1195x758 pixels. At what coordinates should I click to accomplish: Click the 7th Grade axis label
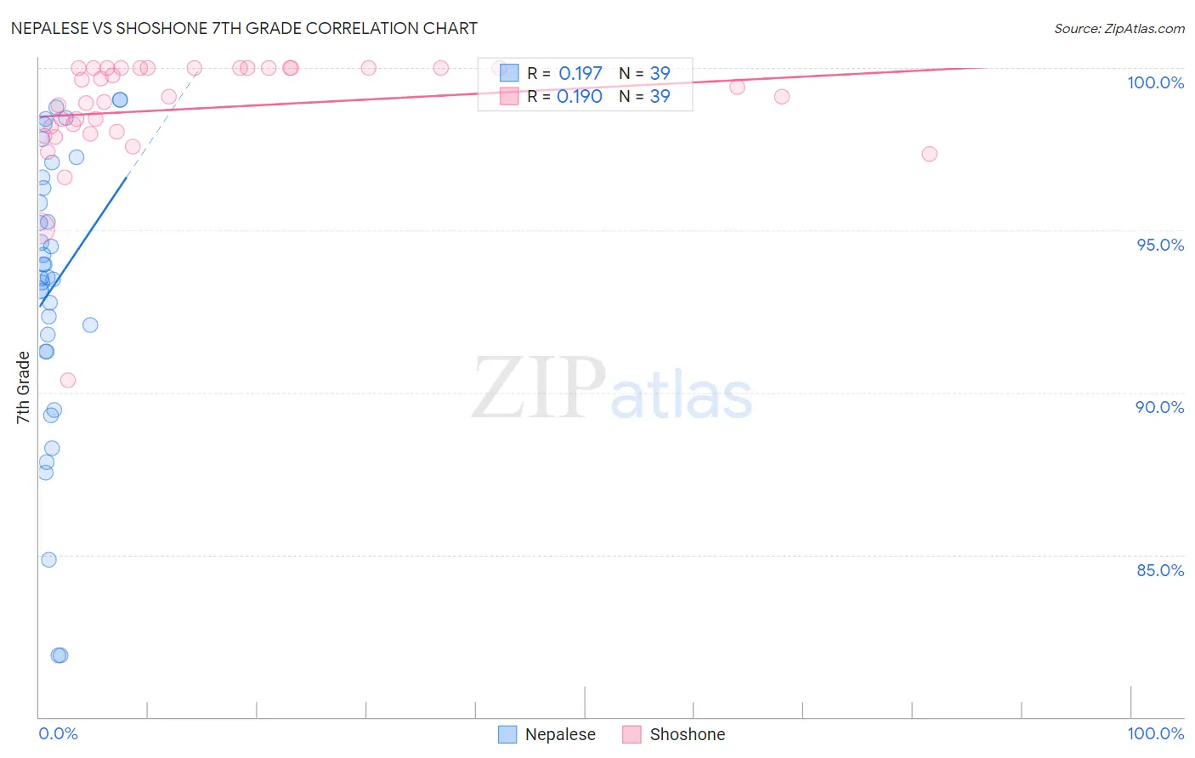click(23, 387)
